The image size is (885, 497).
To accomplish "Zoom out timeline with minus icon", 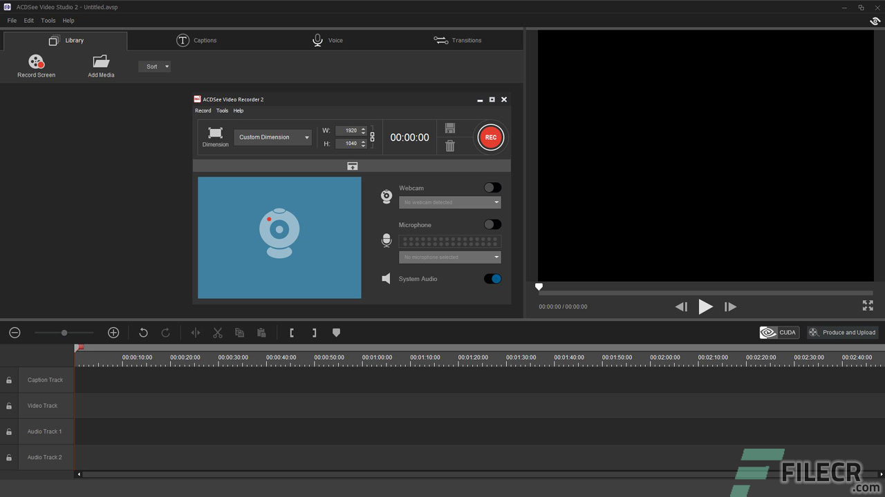I will 15,333.
